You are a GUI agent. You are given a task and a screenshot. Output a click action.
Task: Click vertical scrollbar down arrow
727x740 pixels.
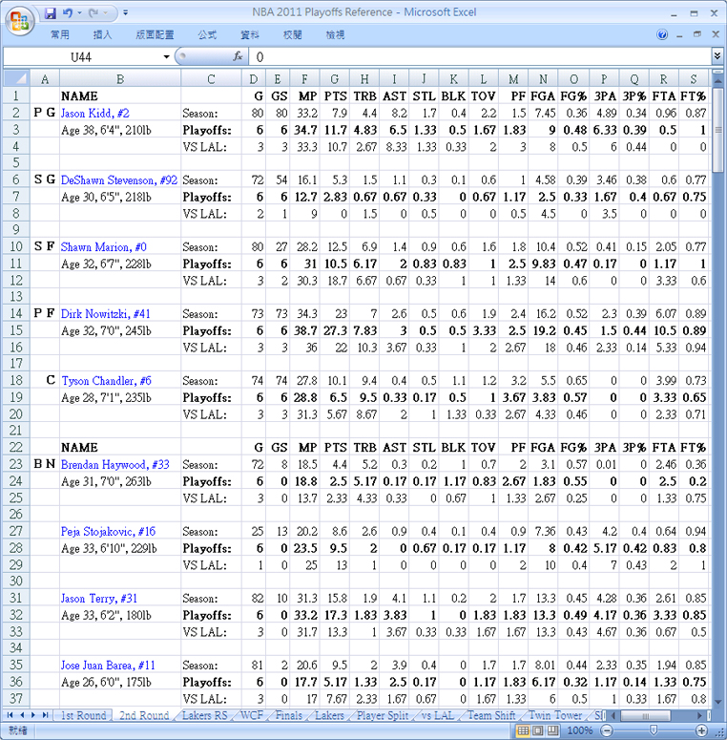coord(717,702)
